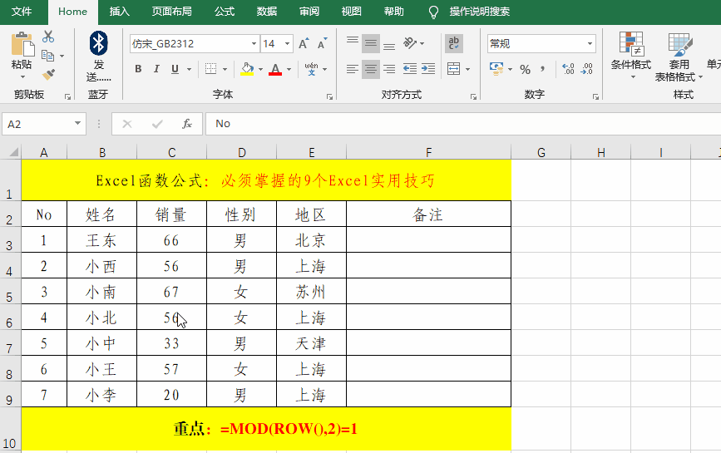
Task: Click the Cut scissors icon
Action: [x=48, y=37]
